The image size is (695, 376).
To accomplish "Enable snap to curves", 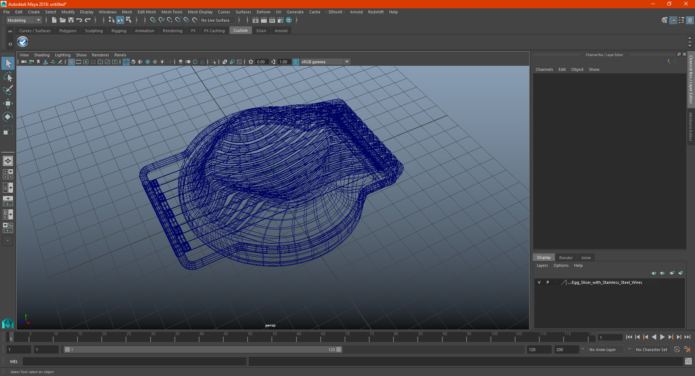I will coord(161,20).
